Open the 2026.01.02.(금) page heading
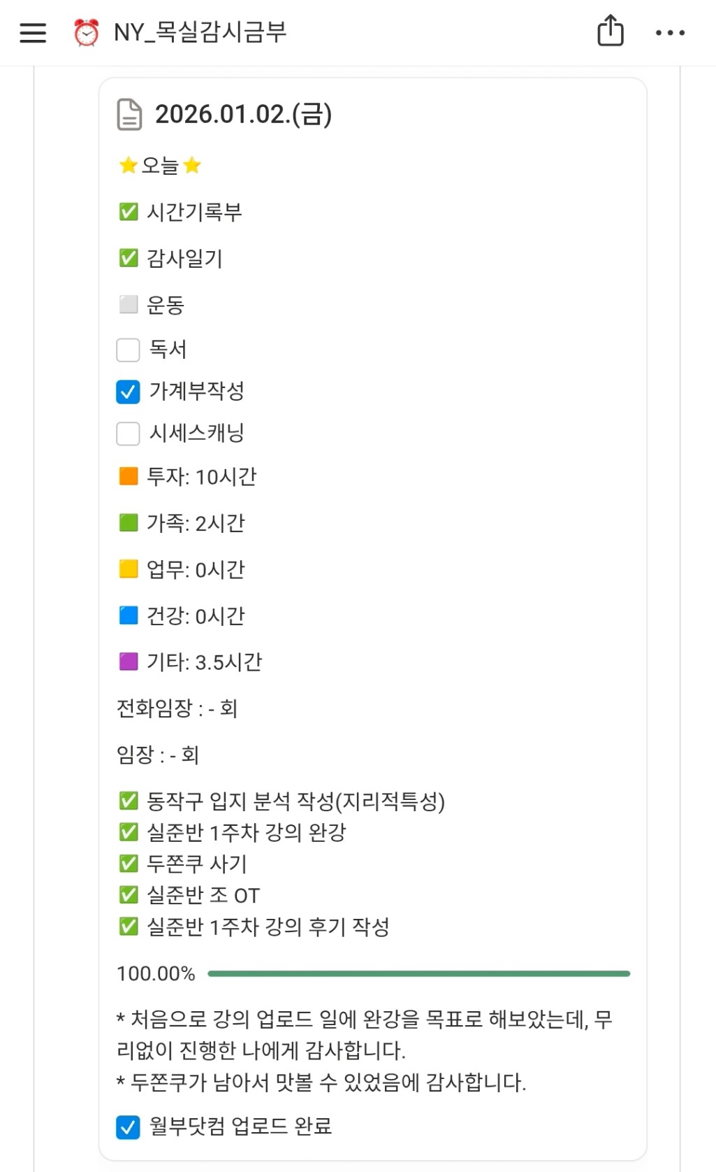Screen dimensions: 716x1172 243,115
